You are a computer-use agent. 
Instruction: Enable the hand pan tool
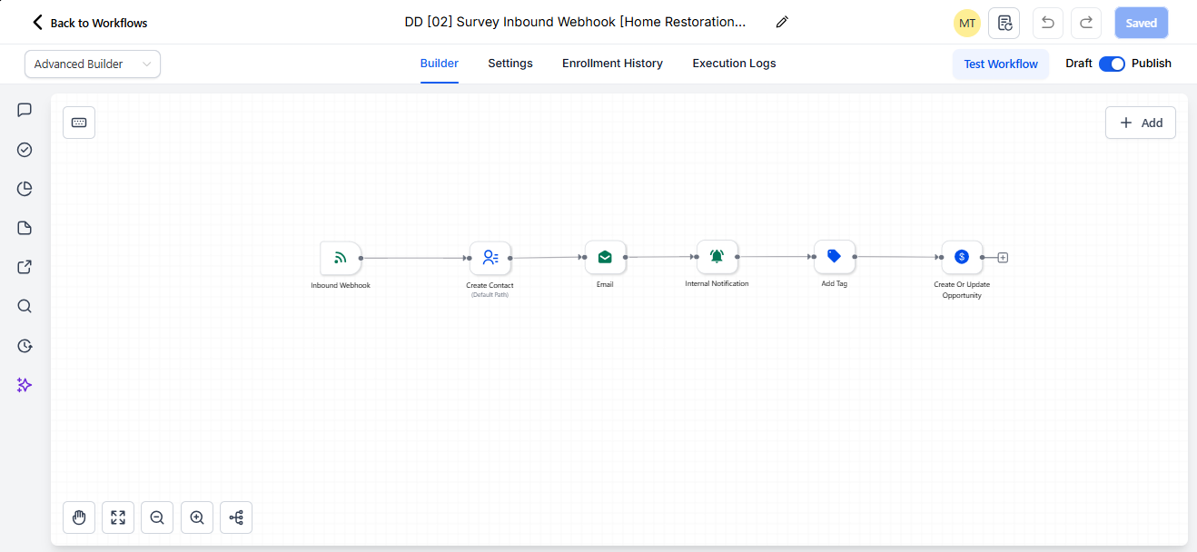click(x=79, y=517)
